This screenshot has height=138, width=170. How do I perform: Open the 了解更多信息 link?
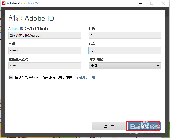pyautogui.click(x=85, y=77)
